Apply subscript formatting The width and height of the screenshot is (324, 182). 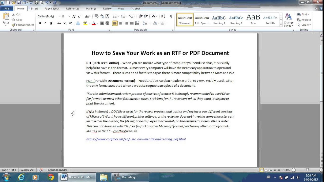coord(65,23)
